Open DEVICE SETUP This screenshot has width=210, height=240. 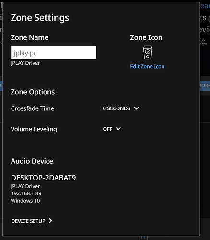[32, 221]
